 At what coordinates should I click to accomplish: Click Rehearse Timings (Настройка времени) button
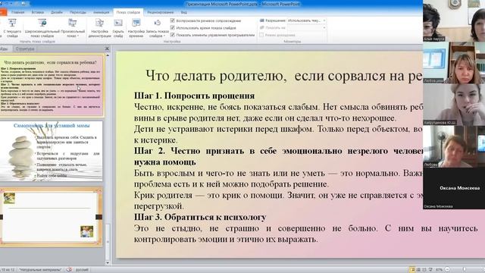[136, 28]
